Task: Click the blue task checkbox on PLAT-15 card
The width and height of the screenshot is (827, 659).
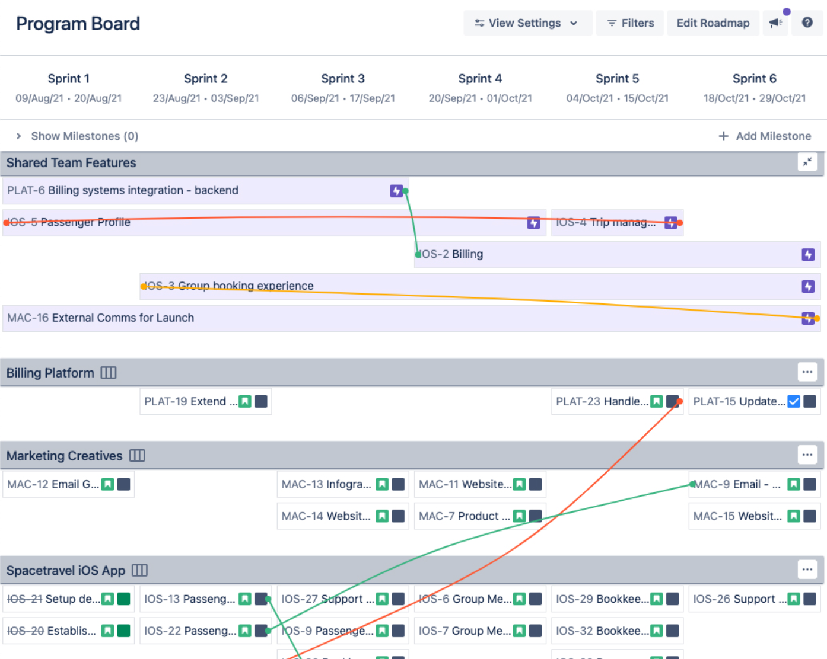Action: [793, 401]
